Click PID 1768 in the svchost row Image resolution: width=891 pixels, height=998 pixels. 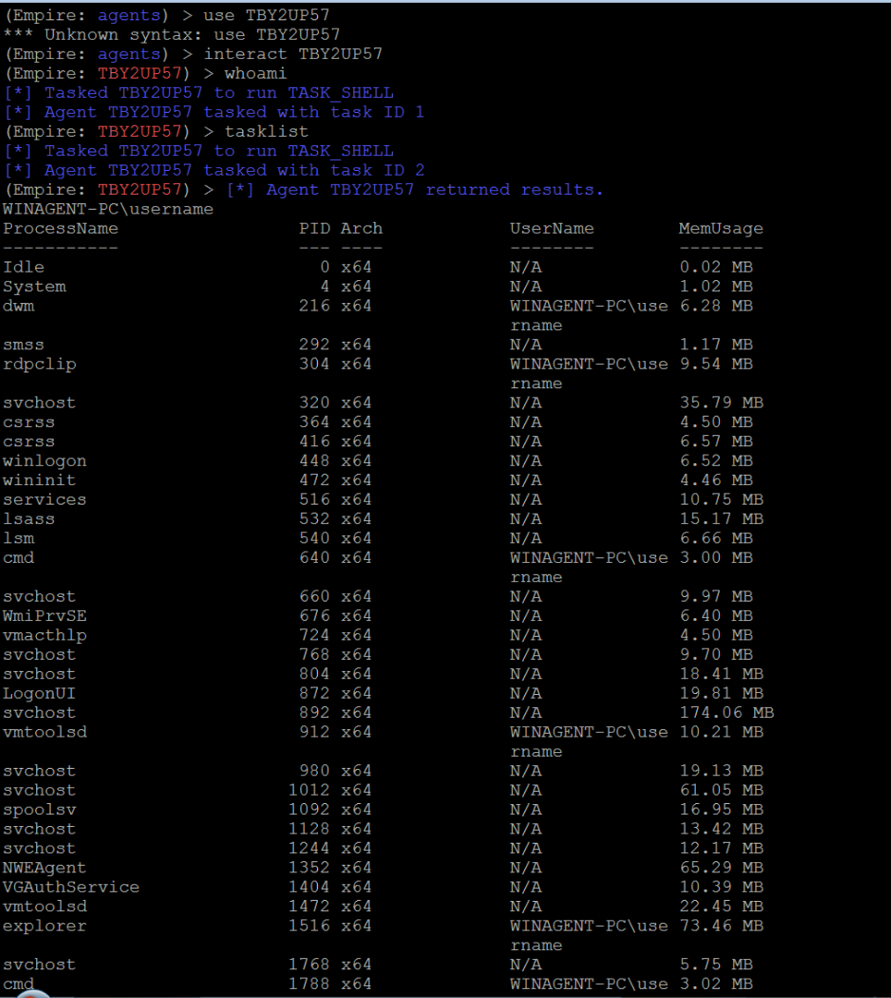coord(310,964)
